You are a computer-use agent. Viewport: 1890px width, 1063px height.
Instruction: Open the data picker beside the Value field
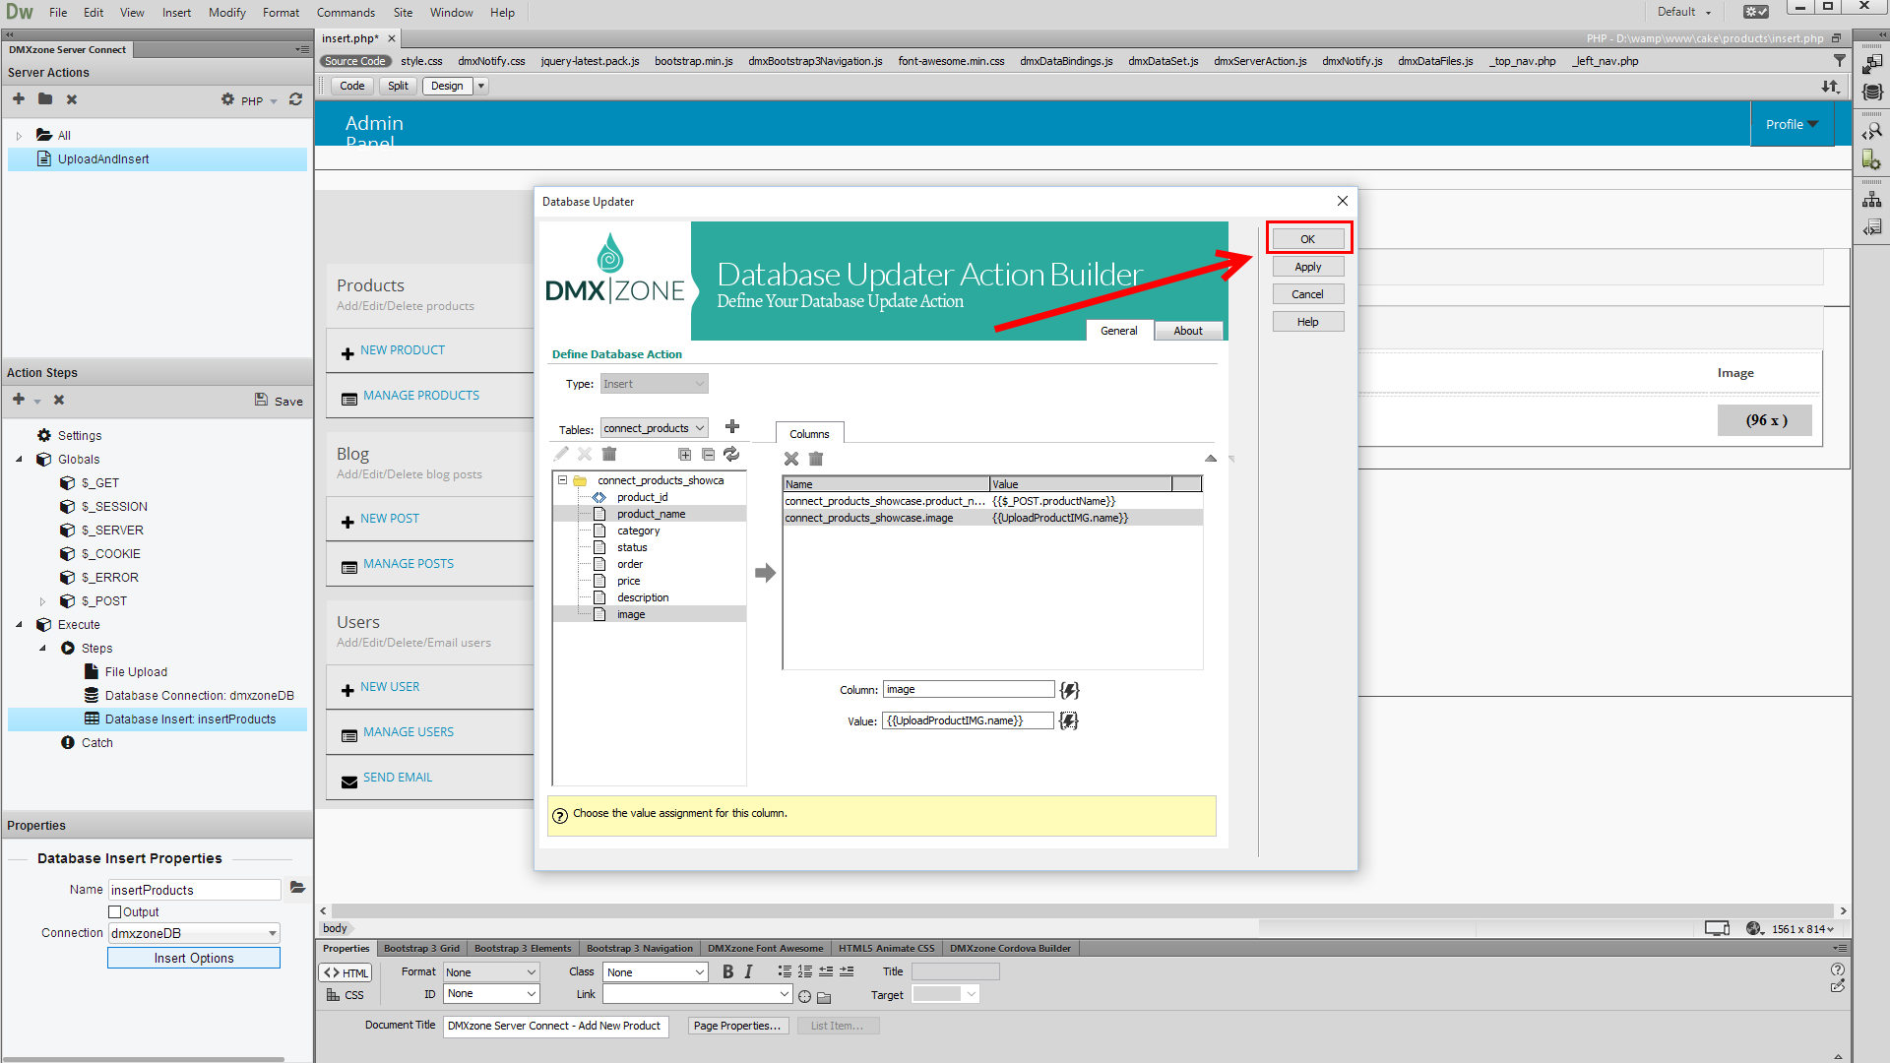point(1069,720)
